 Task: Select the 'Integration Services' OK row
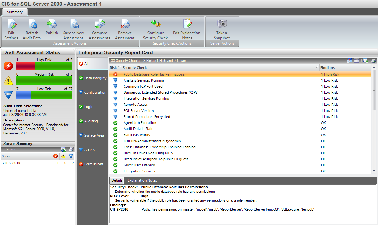[x=240, y=171]
